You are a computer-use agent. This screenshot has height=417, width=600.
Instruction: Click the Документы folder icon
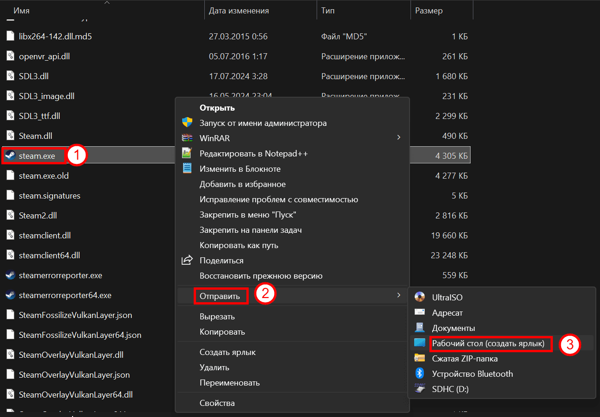tap(420, 328)
